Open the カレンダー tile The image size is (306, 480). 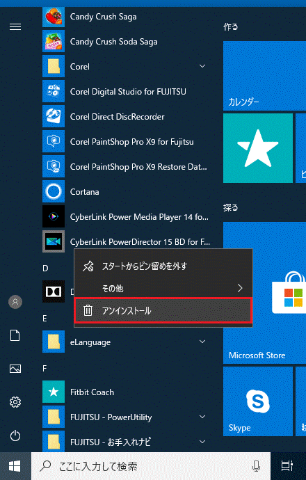[x=265, y=76]
